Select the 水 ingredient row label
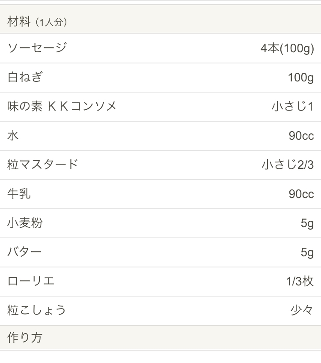Screen dimensions: 321x363 tap(13, 135)
